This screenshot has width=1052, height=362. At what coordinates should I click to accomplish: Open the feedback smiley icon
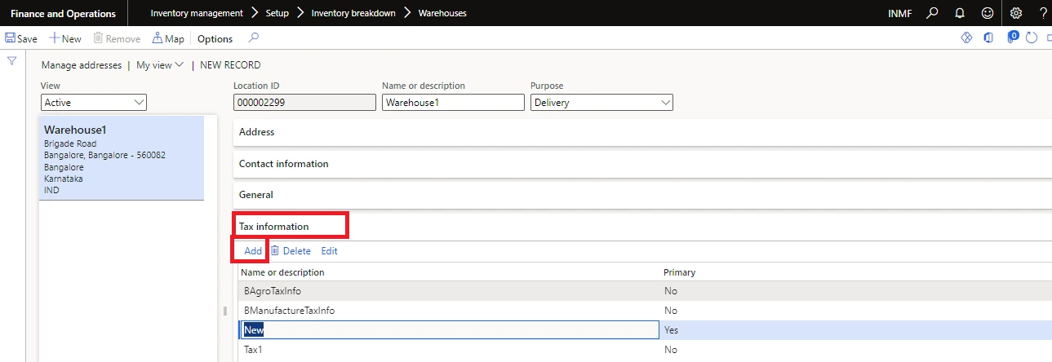988,13
